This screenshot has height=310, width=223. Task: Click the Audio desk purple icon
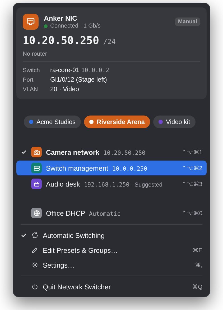36,184
